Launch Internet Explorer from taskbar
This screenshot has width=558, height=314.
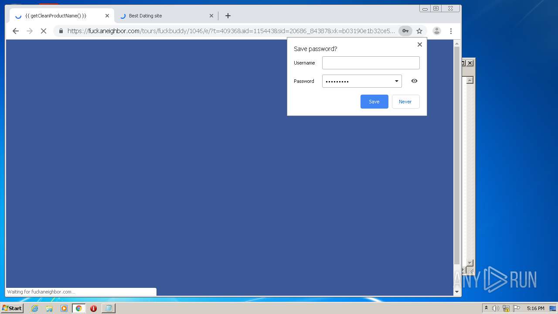[34, 308]
